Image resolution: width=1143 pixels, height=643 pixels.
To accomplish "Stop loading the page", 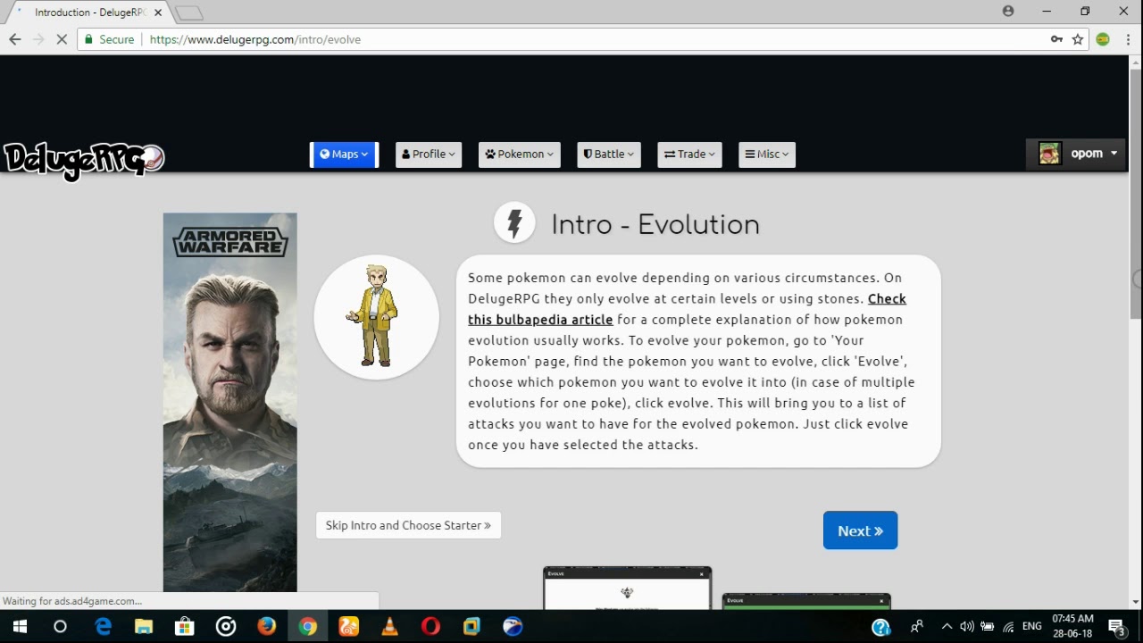I will [62, 39].
